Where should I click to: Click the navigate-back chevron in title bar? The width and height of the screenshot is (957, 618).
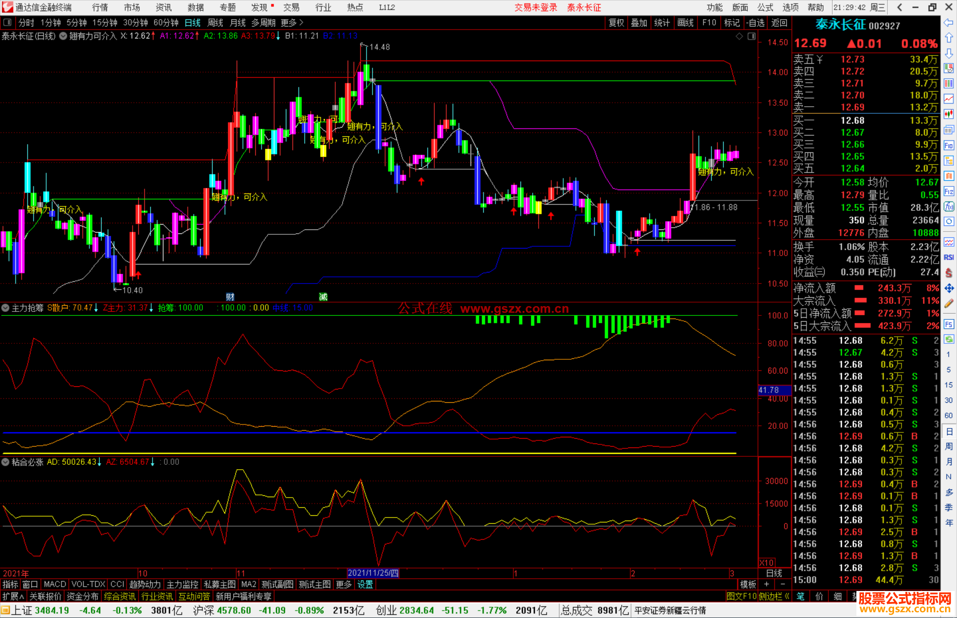[899, 7]
